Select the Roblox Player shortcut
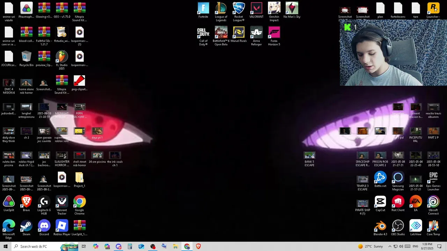Image resolution: width=447 pixels, height=251 pixels. (x=62, y=228)
